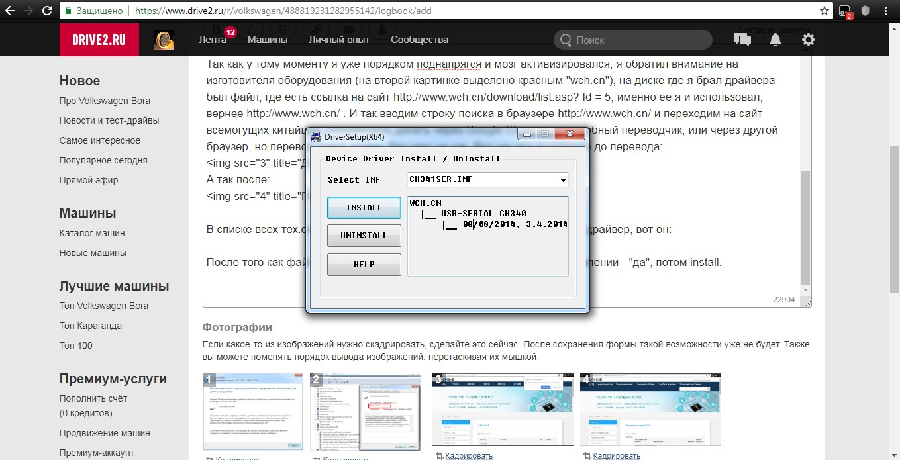Click crop icon under third photo

point(440,456)
